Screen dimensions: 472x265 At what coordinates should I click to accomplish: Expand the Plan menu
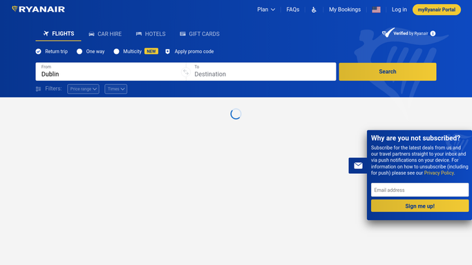pos(266,10)
